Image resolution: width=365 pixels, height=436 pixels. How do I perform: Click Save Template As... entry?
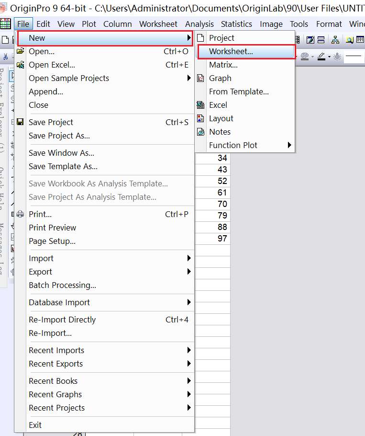[104, 166]
